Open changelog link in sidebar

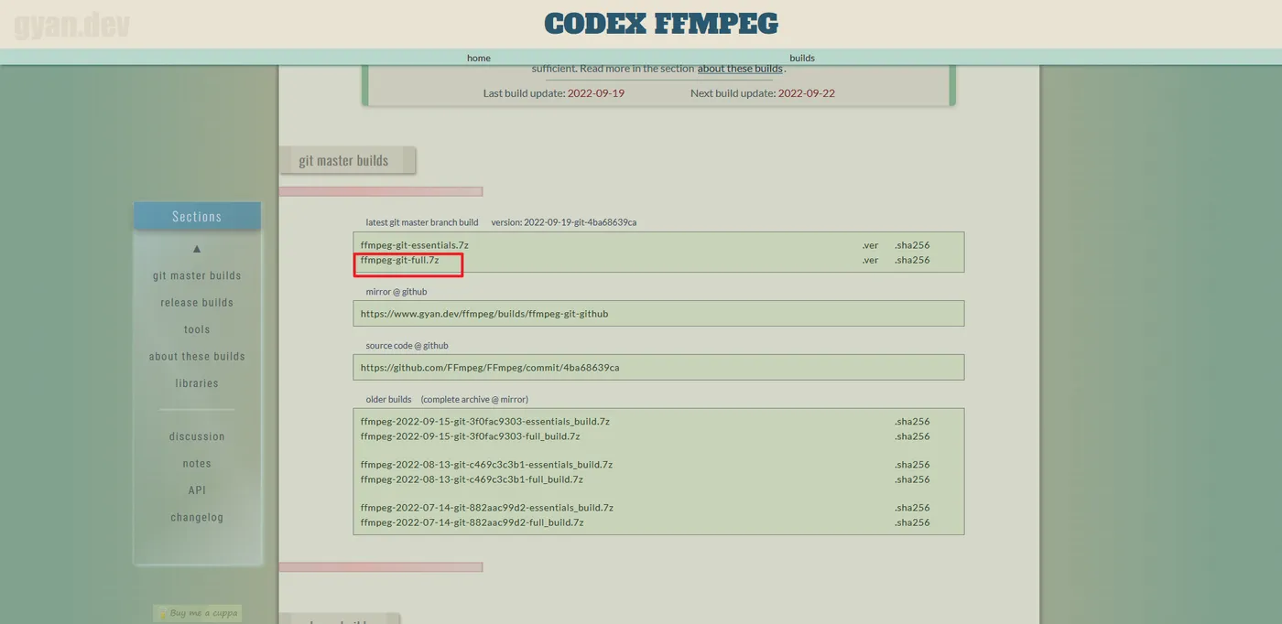197,518
